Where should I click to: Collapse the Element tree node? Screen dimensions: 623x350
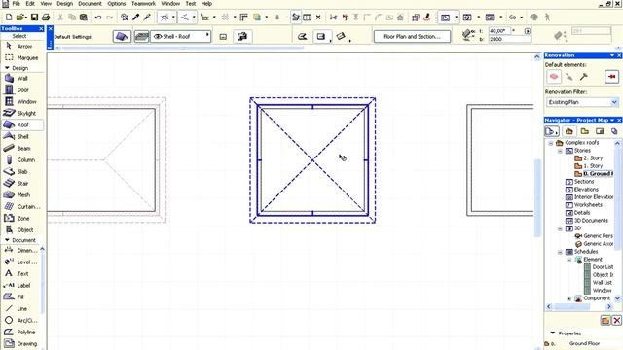point(568,260)
